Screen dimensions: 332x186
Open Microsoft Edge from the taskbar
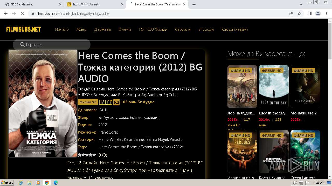tap(56, 183)
